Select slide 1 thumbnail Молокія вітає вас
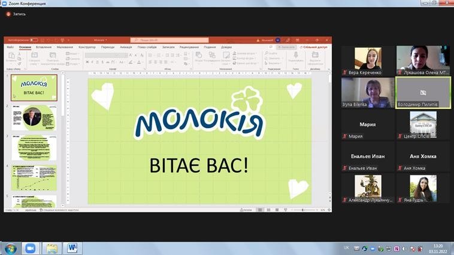This screenshot has width=454, height=255. pos(34,88)
